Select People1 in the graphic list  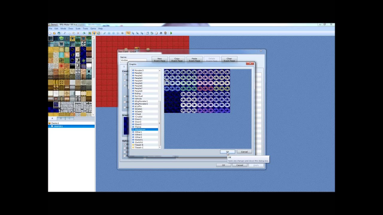[145, 73]
